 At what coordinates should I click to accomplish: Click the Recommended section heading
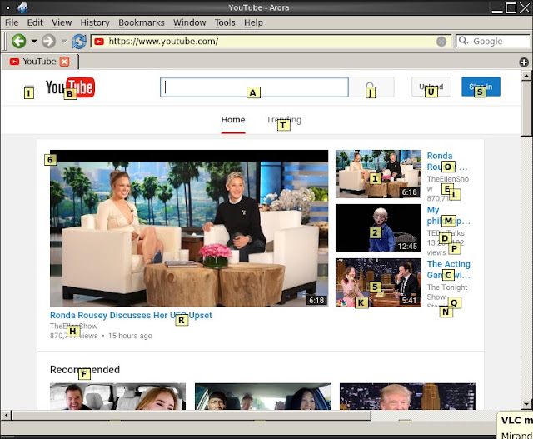(85, 370)
